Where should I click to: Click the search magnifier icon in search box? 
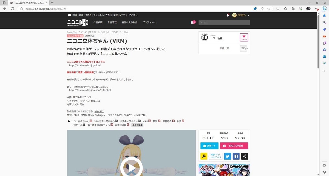click(x=201, y=22)
